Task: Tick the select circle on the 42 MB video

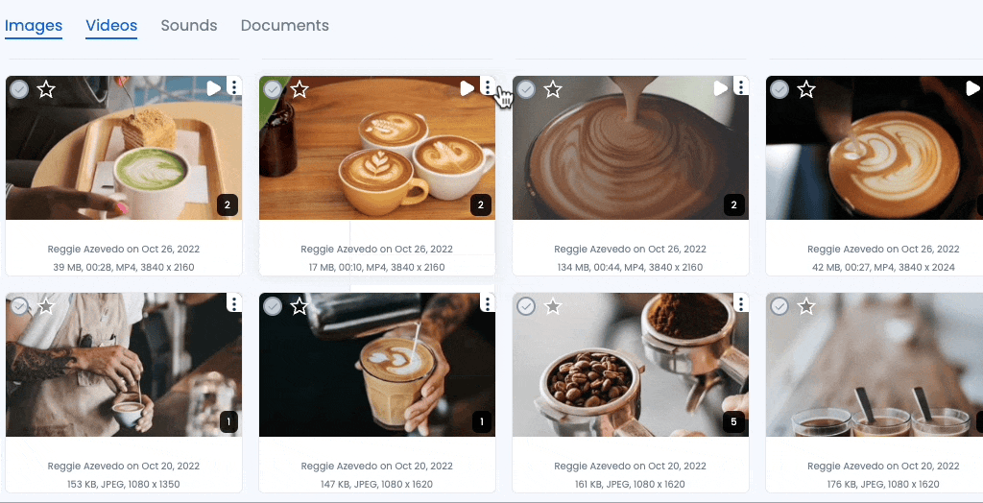Action: 779,89
